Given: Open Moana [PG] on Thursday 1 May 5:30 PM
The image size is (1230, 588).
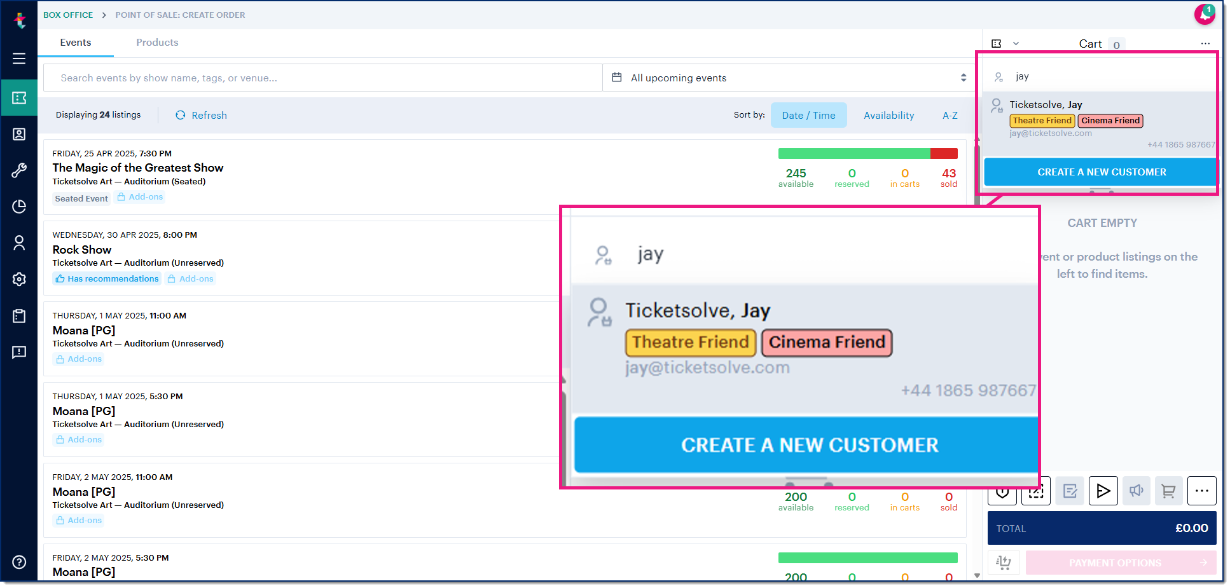Looking at the screenshot, I should [84, 411].
